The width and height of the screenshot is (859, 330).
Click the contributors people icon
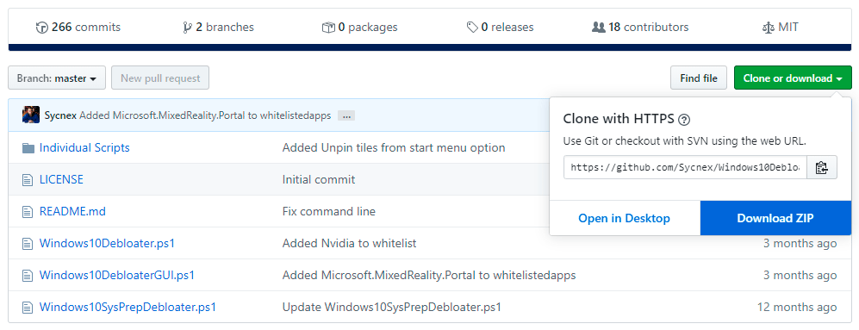598,28
